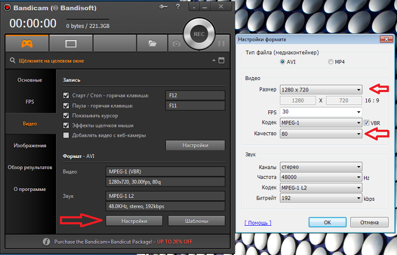The image size is (397, 255).
Task: Open the Шаблоны presets button
Action: click(x=197, y=221)
